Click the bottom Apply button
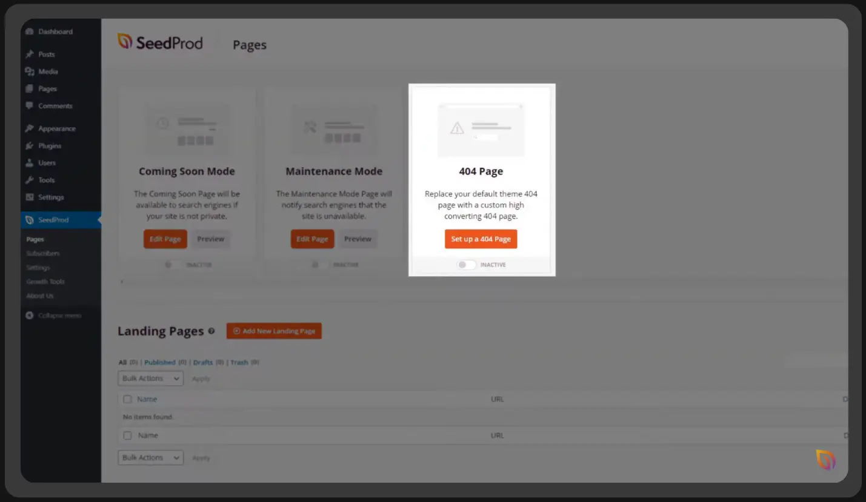866x502 pixels. (x=201, y=458)
